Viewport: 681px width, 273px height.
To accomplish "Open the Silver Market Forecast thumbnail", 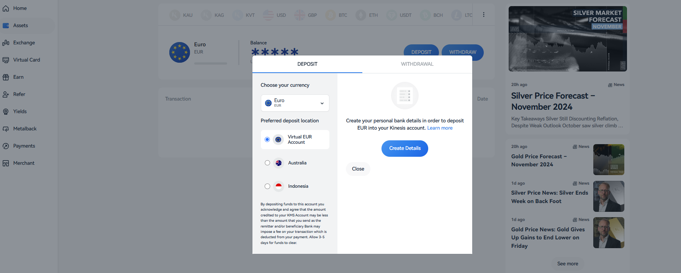I will point(568,39).
